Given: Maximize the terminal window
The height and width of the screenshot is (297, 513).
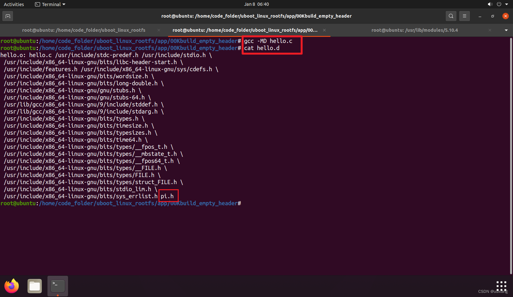Looking at the screenshot, I should [492, 16].
